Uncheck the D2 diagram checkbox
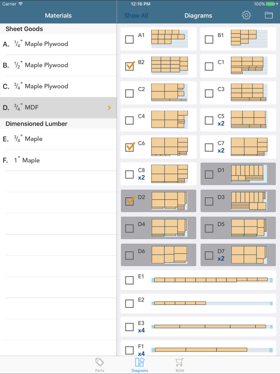Screen dimensions: 280x374 pyautogui.click(x=129, y=201)
